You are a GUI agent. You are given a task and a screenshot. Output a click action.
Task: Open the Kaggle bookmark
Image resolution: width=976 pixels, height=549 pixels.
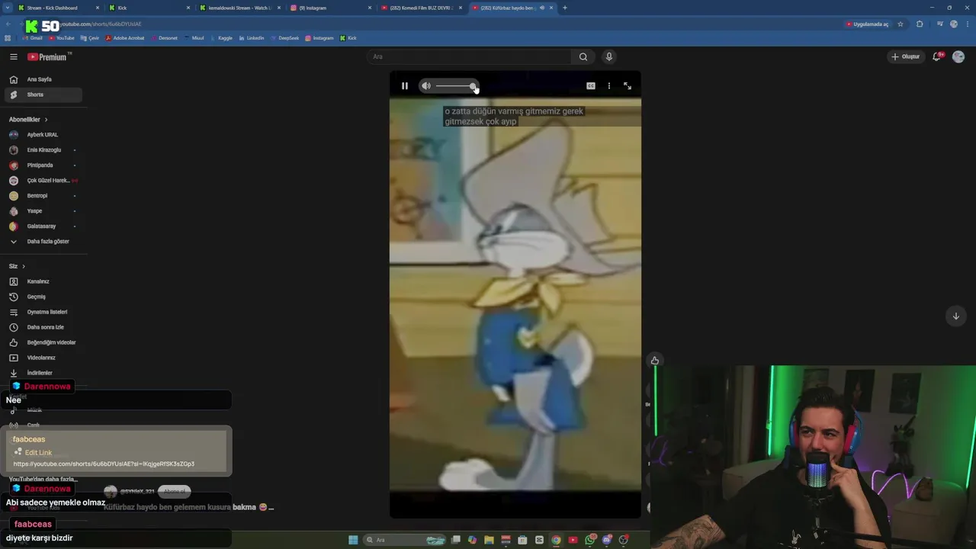[221, 38]
